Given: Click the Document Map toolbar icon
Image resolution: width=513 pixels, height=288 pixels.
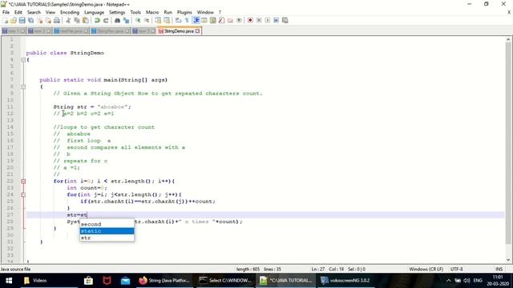Looking at the screenshot, I should point(213,20).
